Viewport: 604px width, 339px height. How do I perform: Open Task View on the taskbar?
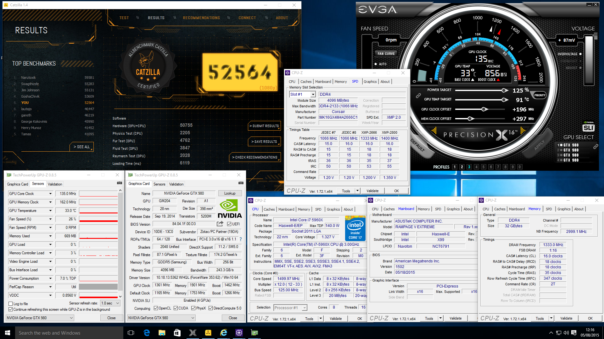click(131, 333)
